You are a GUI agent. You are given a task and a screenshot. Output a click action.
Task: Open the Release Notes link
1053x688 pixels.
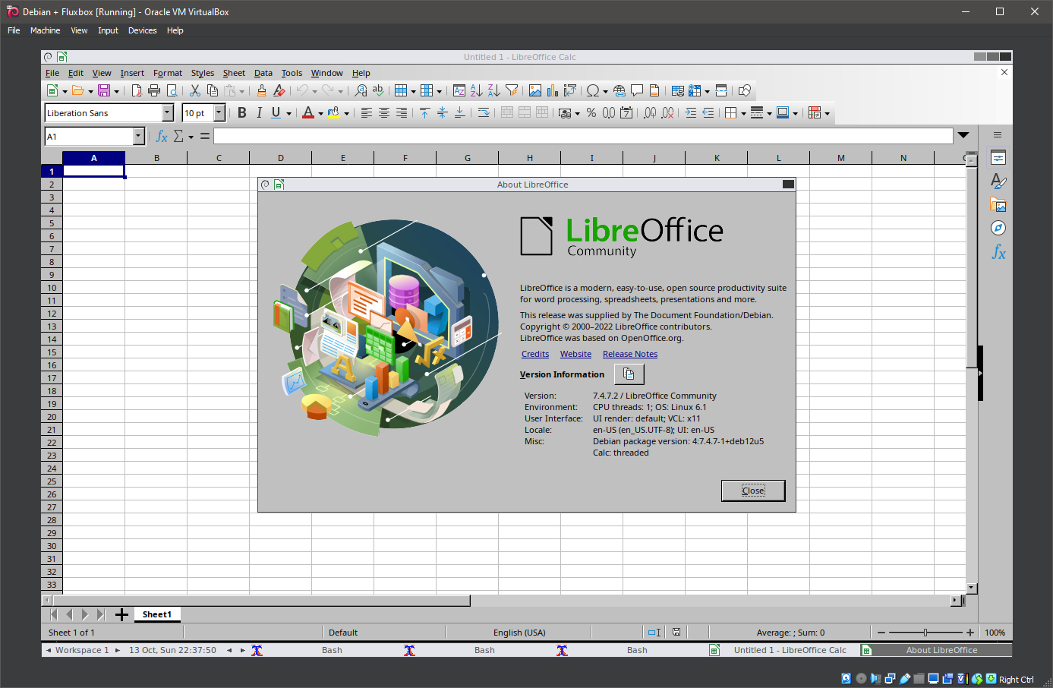(x=629, y=354)
